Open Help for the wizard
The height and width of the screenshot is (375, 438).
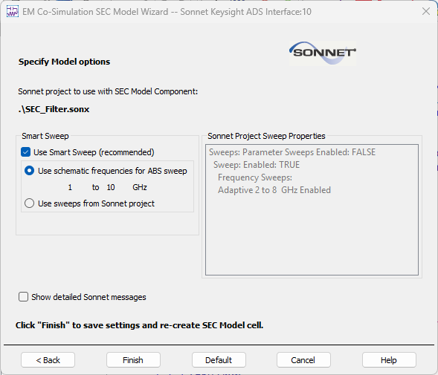coord(389,360)
